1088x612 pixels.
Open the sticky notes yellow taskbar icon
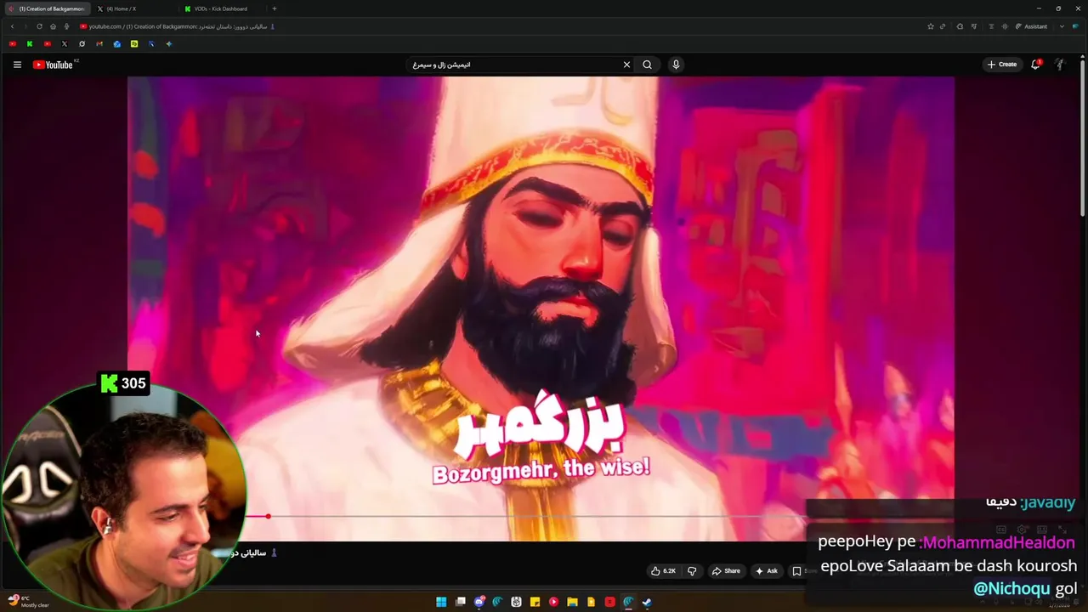coord(535,602)
